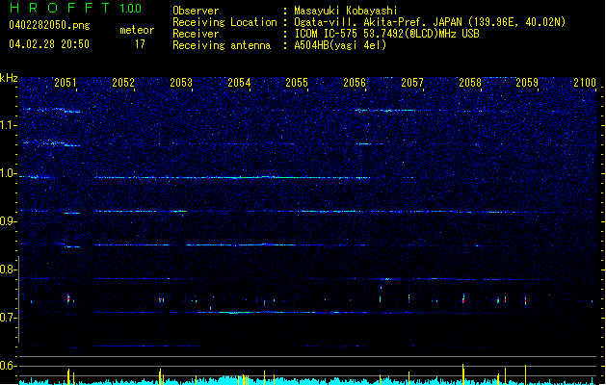Click the 0.7 kHz frequency label
The height and width of the screenshot is (385, 606).
pos(8,318)
